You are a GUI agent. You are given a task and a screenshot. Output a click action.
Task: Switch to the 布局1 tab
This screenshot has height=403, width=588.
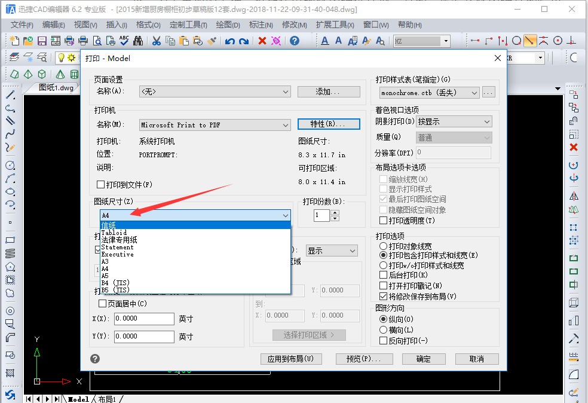[107, 399]
